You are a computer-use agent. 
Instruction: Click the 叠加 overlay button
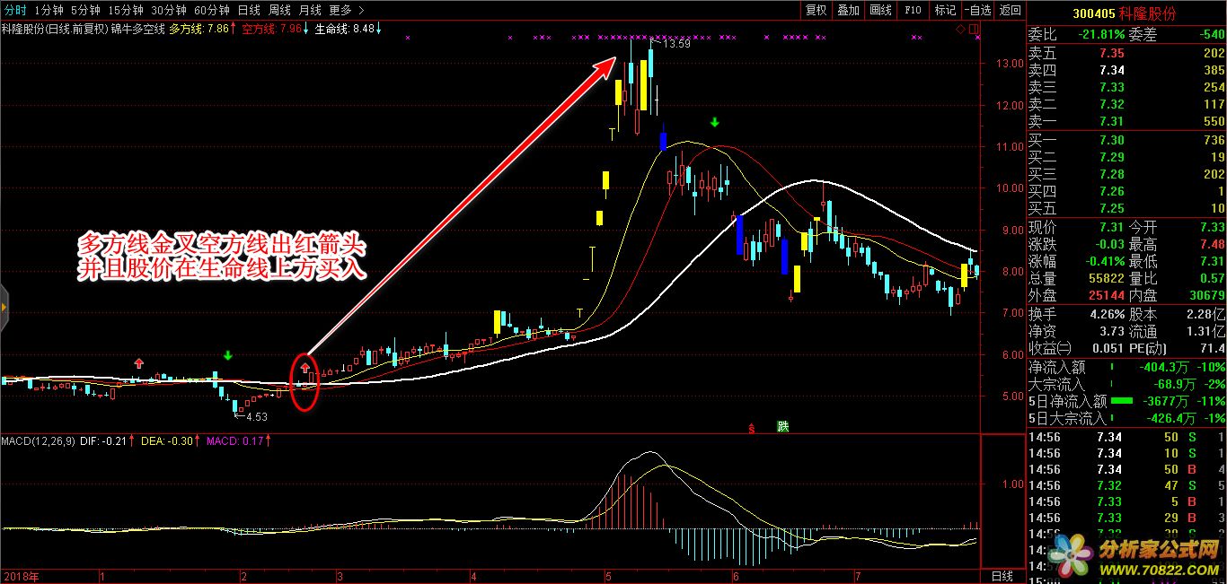pos(848,10)
